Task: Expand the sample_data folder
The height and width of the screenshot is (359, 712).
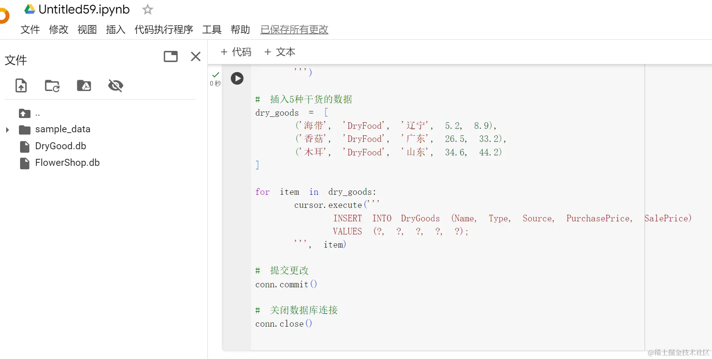Action: pyautogui.click(x=7, y=130)
